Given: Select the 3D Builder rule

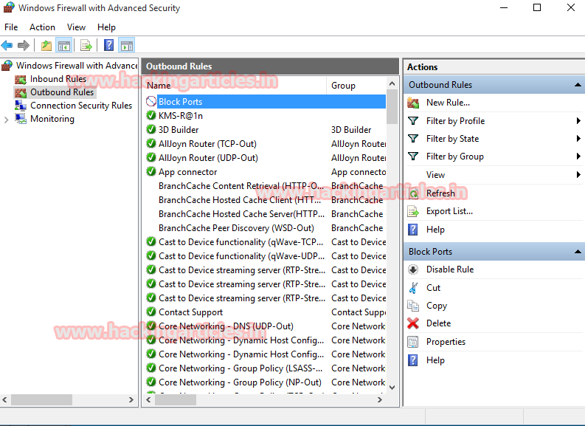Looking at the screenshot, I should click(179, 129).
